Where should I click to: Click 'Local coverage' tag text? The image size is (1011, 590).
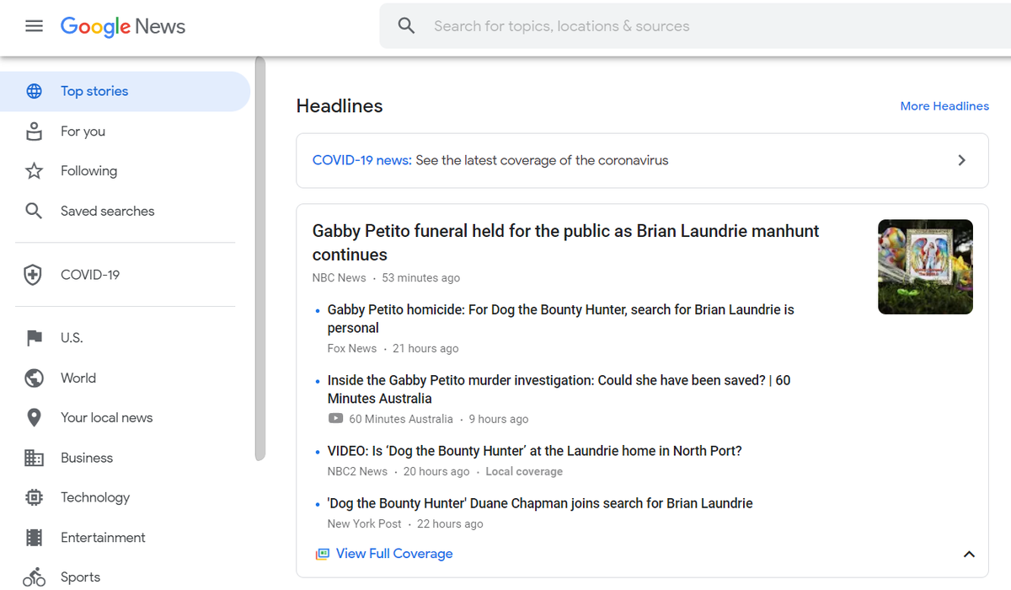[524, 472]
